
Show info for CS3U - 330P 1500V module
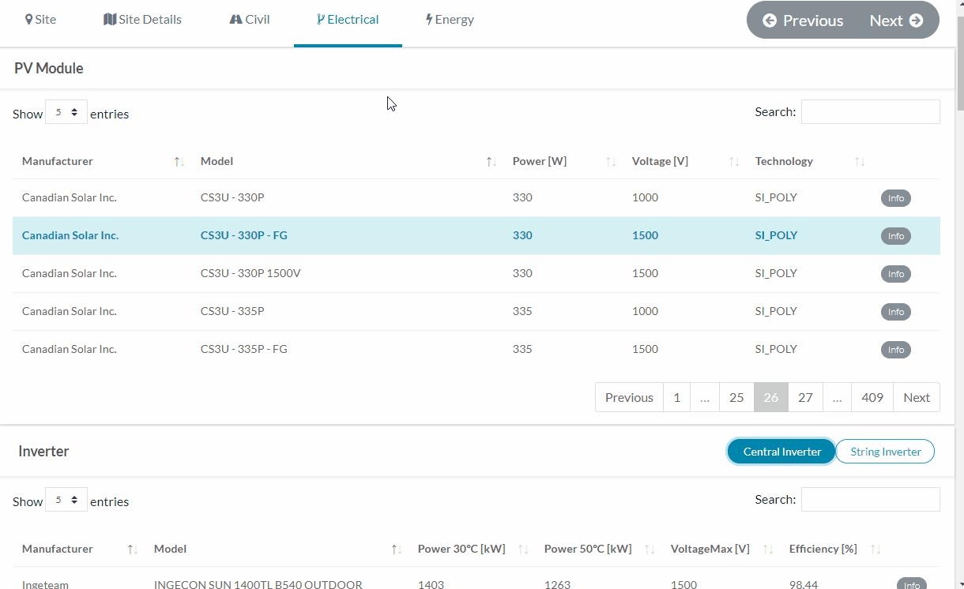(896, 274)
